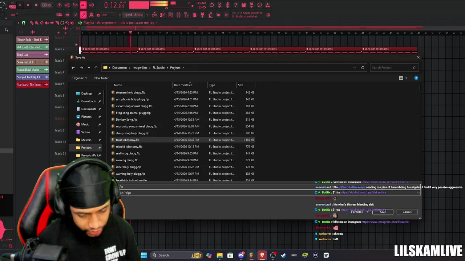465x261 pixels.
Task: Toggle the pin next to Downloads
Action: click(x=100, y=101)
